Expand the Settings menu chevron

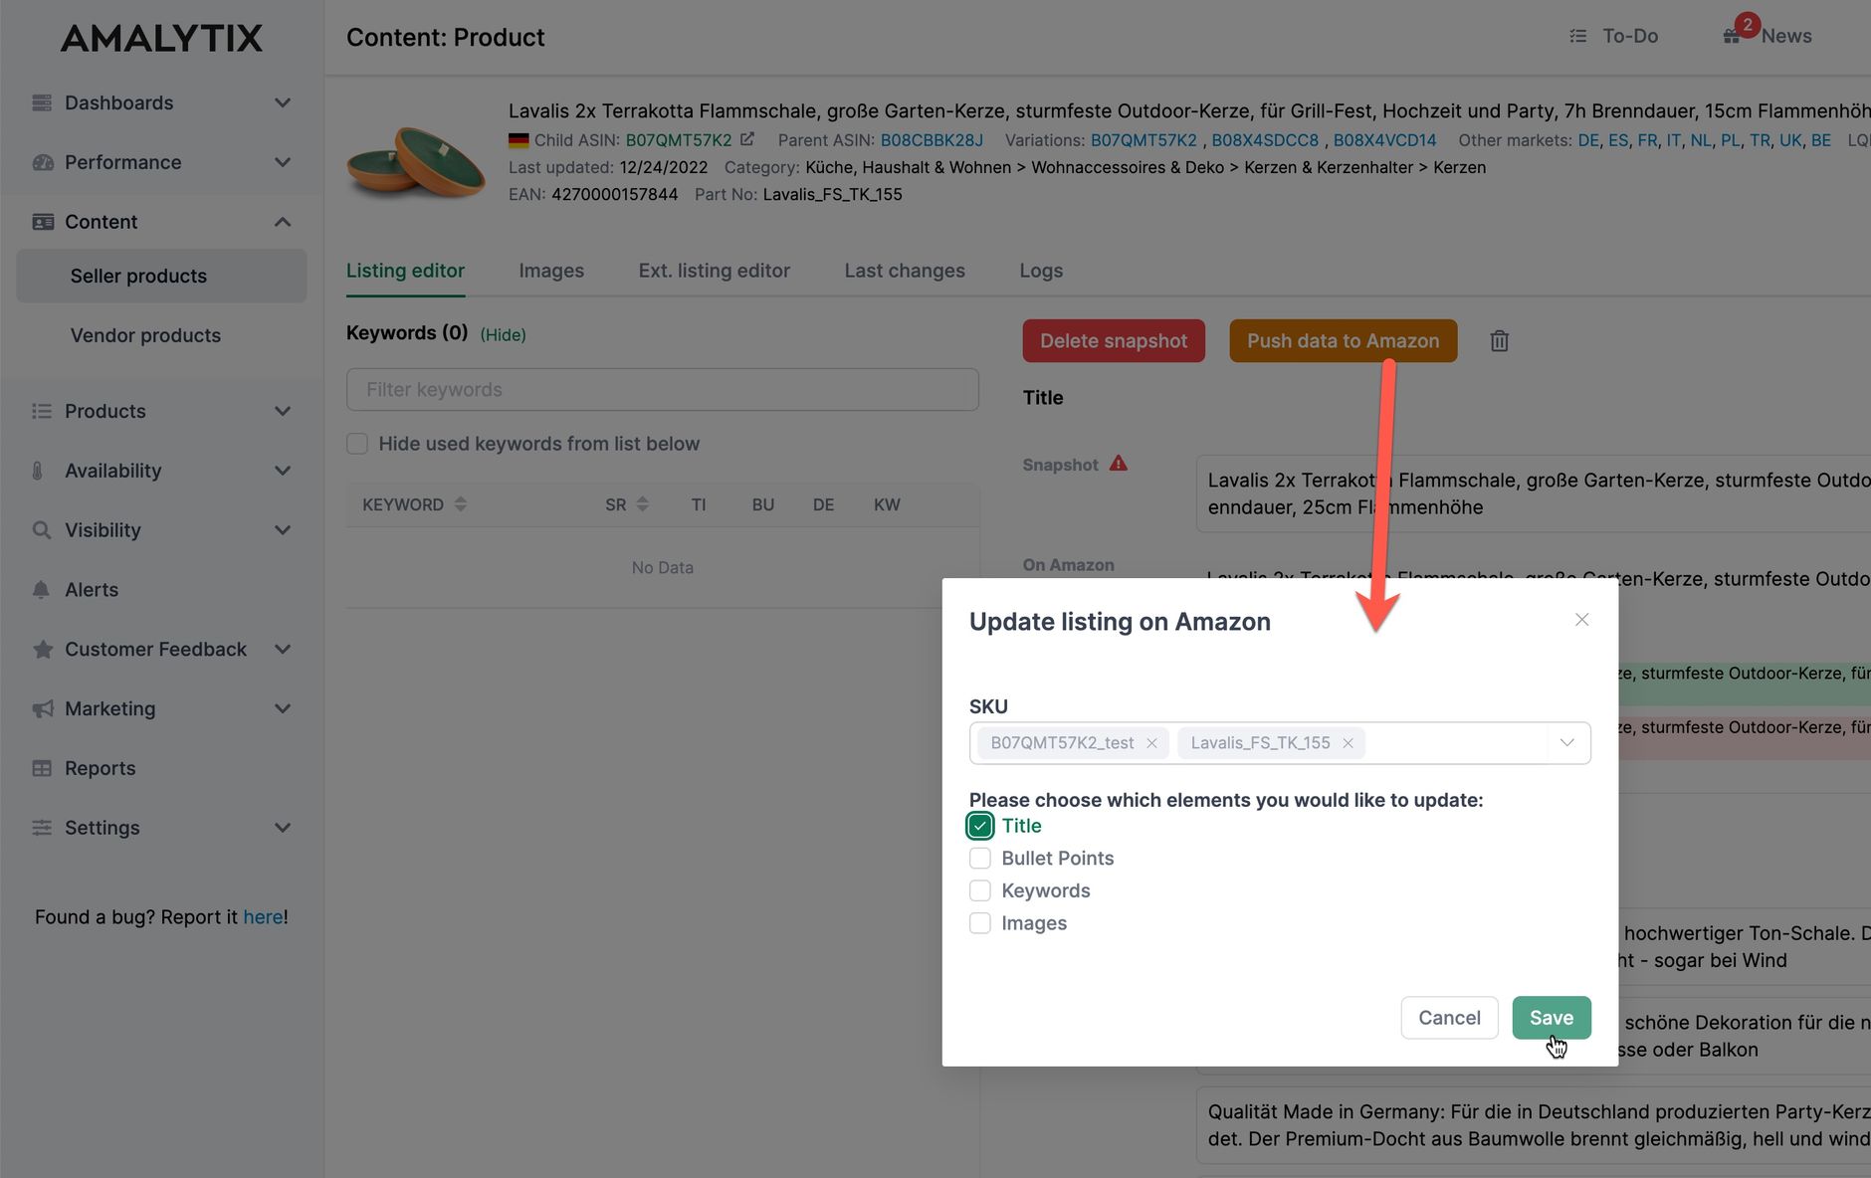click(x=283, y=828)
